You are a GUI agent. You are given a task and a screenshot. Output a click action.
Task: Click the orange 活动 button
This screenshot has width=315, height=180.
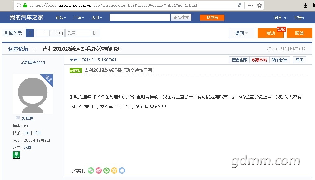270,33
